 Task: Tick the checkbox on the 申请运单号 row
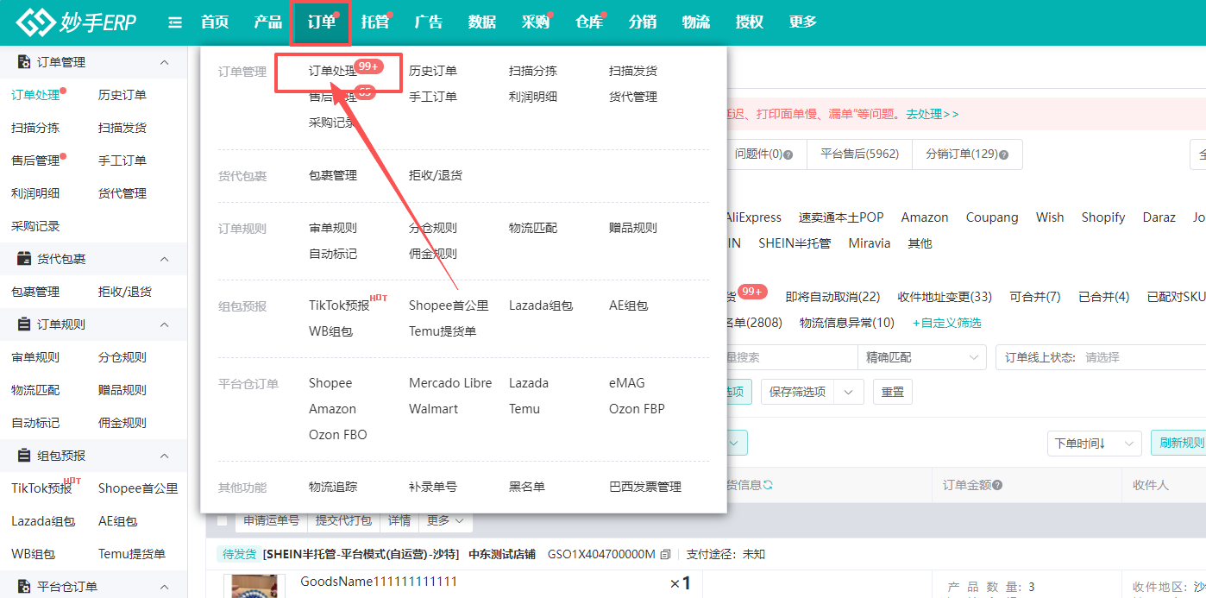[222, 519]
